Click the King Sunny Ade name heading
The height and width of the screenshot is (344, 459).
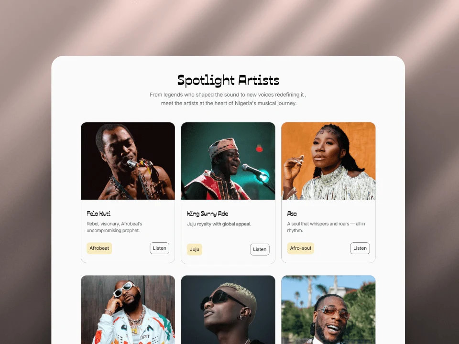[x=208, y=214]
